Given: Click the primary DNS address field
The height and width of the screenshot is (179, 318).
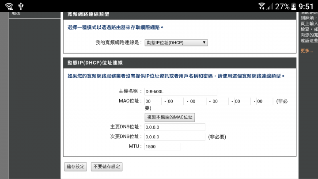Looking at the screenshot, I should 174,127.
